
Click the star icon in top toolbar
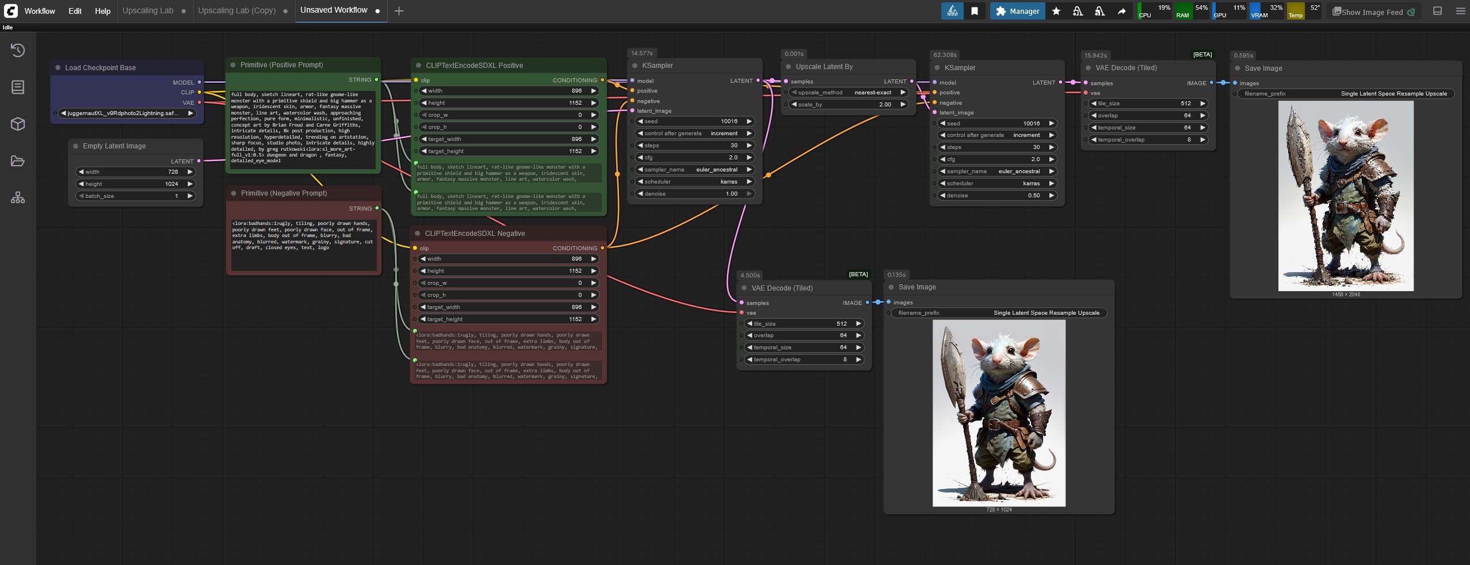coord(1056,11)
